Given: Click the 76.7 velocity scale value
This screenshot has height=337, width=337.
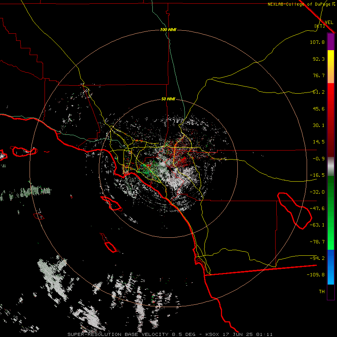Looking at the screenshot, I should point(319,75).
